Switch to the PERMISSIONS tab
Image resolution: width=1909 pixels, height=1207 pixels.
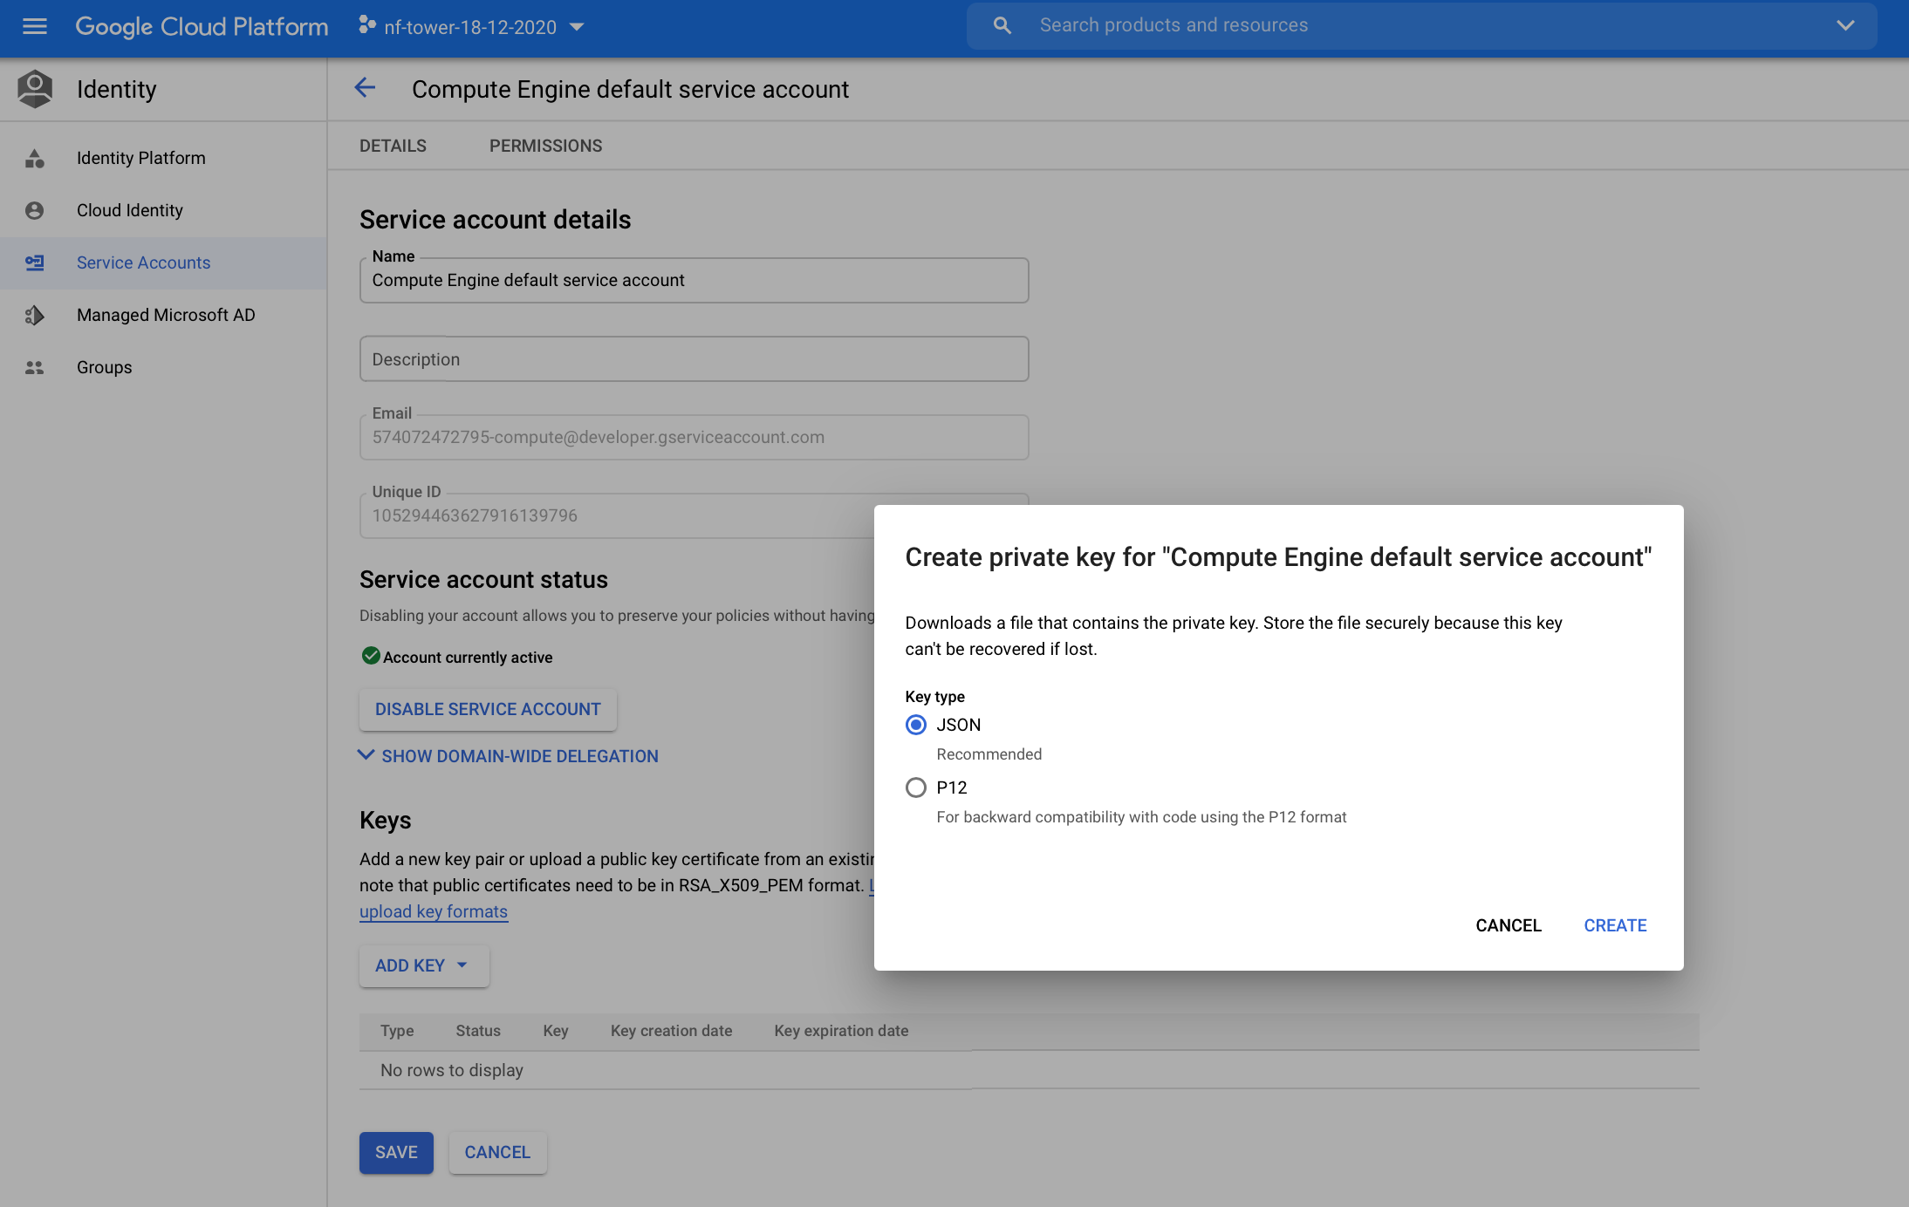[x=545, y=146]
